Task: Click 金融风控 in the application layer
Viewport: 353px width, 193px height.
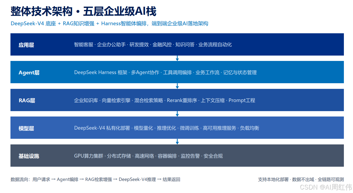Action: click(x=162, y=45)
